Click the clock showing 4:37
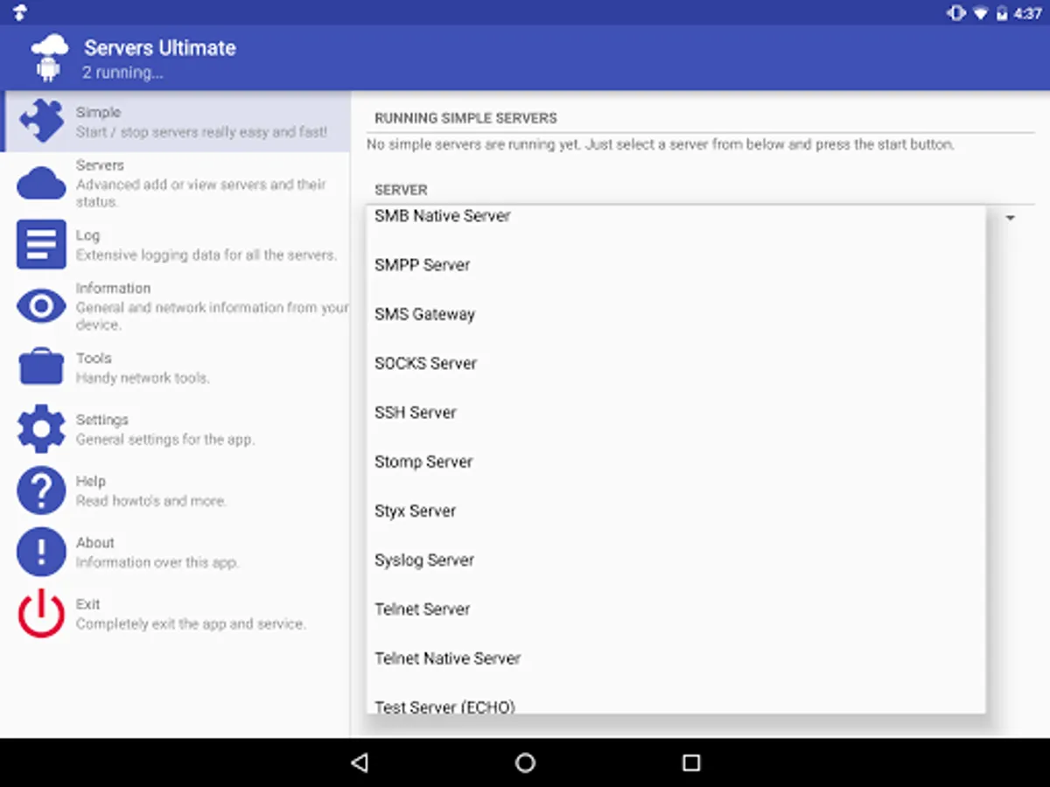Screen dimensions: 1050x787 pyautogui.click(x=1026, y=14)
